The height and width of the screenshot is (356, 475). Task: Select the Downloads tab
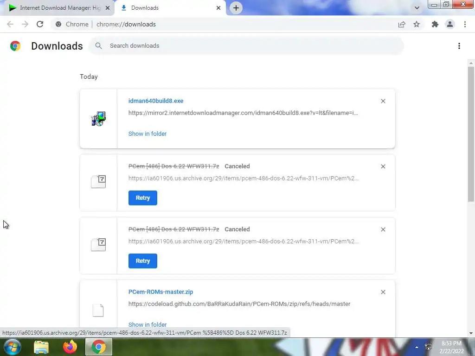pyautogui.click(x=170, y=8)
